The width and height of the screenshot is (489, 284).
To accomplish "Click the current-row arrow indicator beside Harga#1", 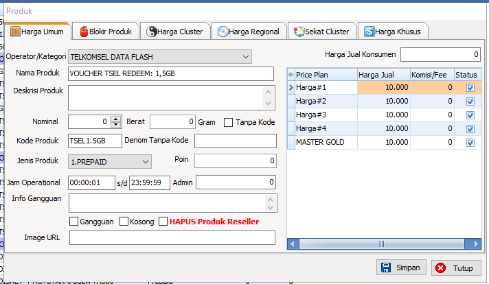I will tap(291, 88).
